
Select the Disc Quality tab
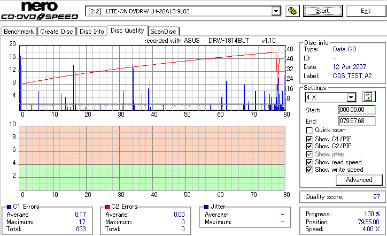[x=127, y=31]
